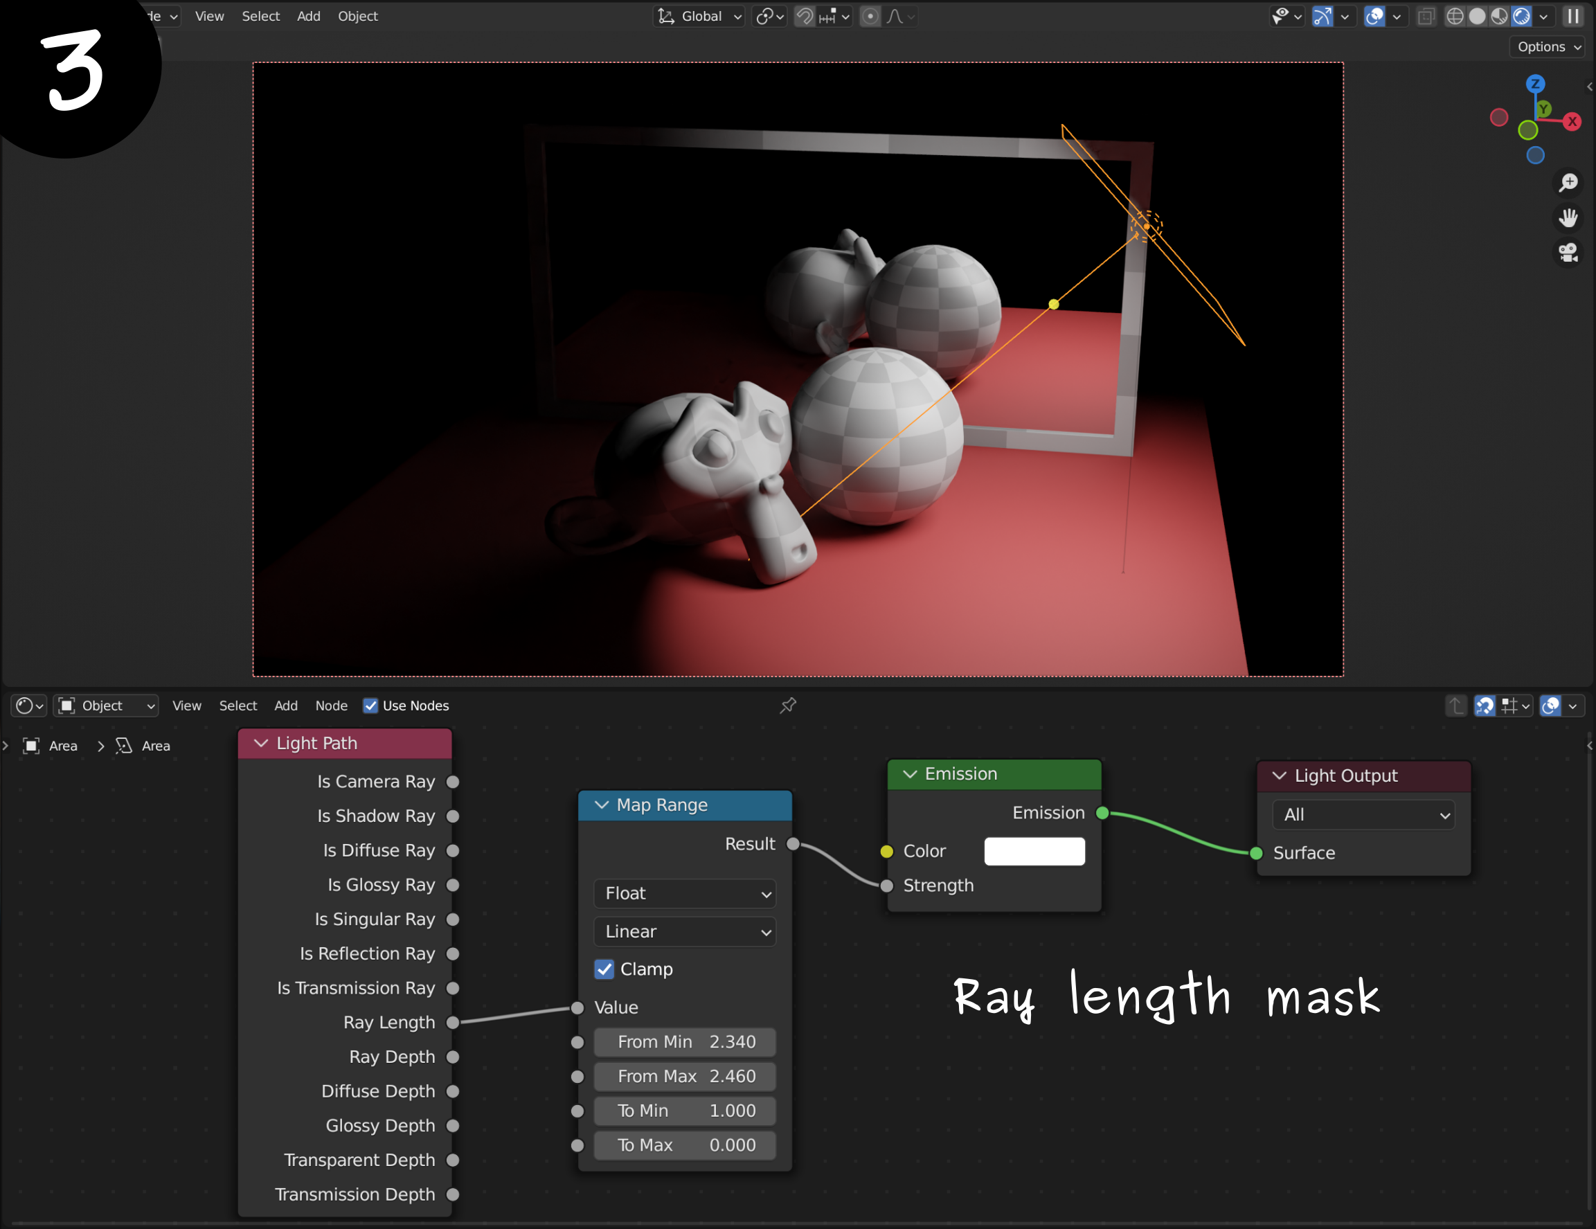Switch to material preview shading

(1499, 16)
